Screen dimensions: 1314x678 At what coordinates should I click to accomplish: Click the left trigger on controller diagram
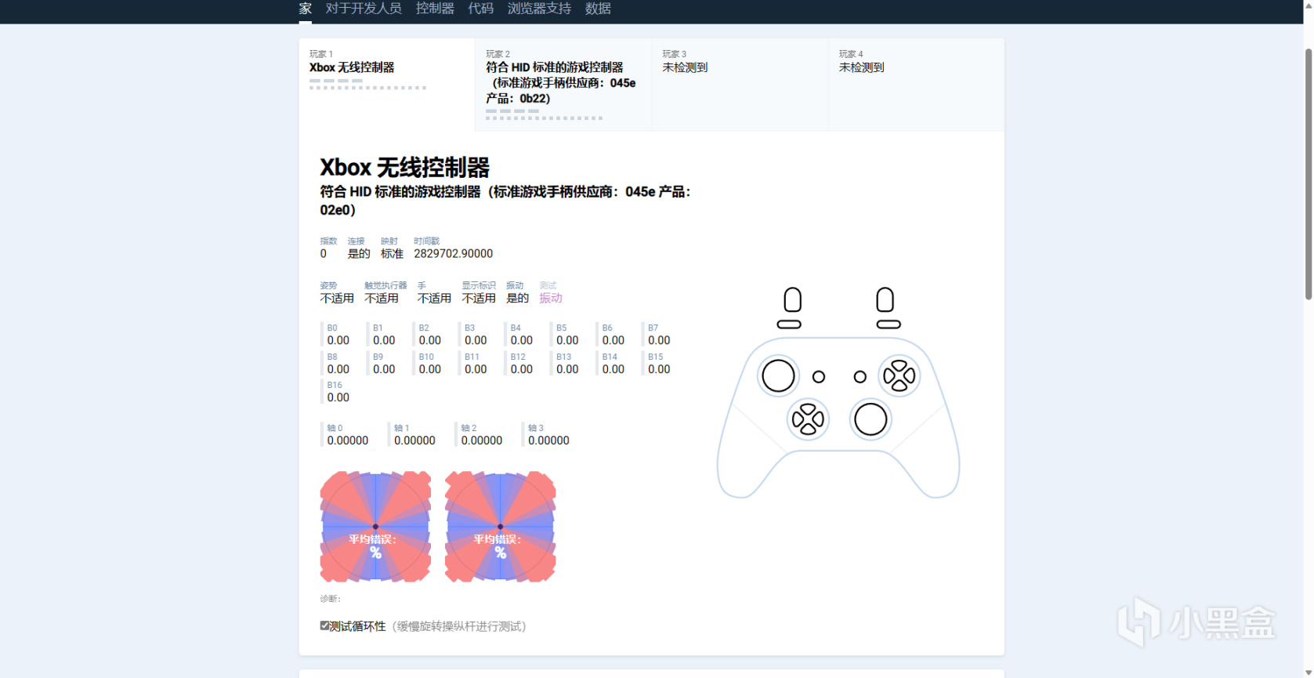[792, 299]
